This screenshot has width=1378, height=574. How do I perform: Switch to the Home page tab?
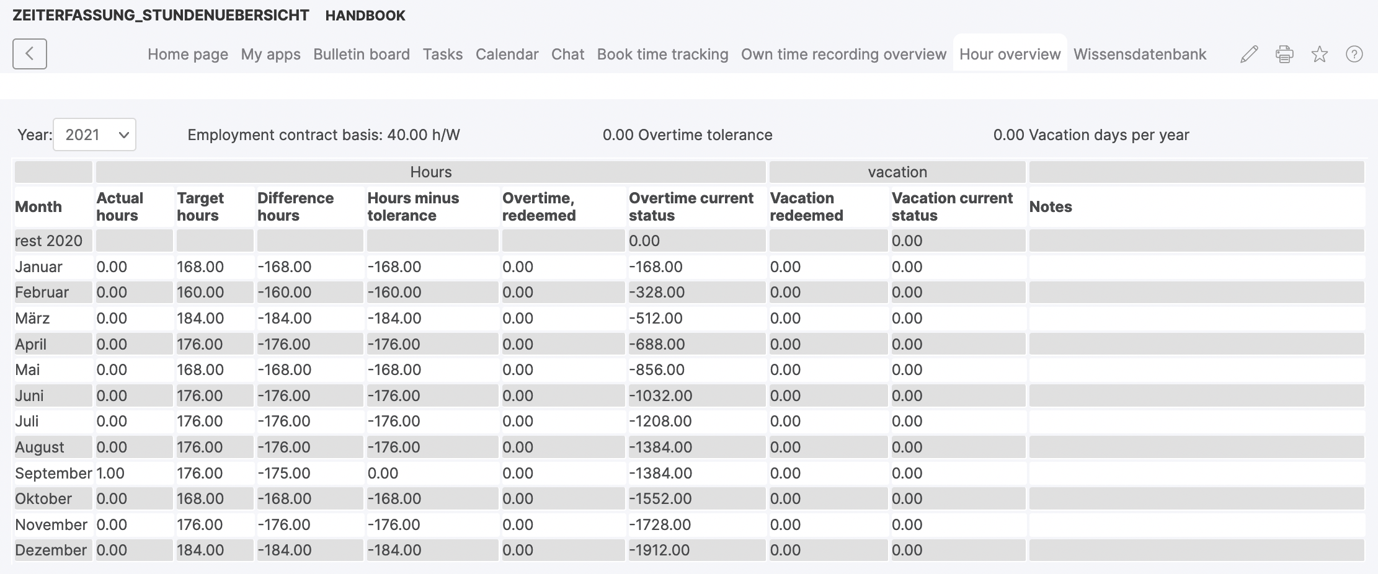pos(187,54)
